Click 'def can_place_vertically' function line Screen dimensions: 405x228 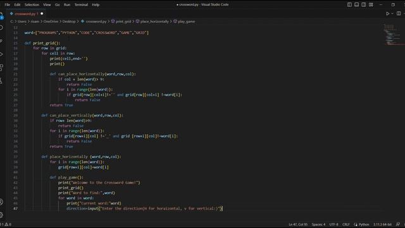(82, 115)
